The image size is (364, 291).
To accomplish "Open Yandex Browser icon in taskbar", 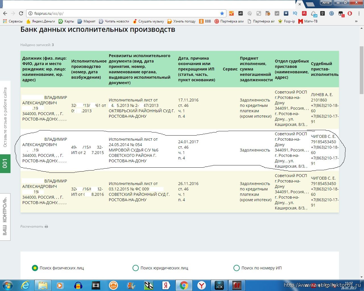I will [x=202, y=285].
